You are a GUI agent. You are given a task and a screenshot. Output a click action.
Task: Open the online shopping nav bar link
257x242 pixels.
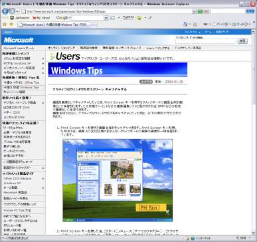click(61, 48)
